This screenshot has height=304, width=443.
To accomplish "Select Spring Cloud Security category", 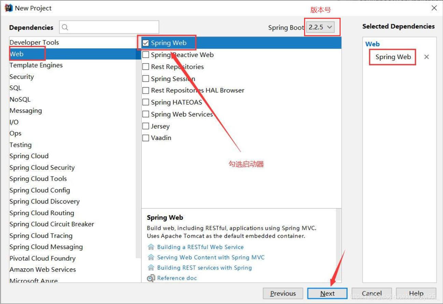I will pyautogui.click(x=73, y=167).
